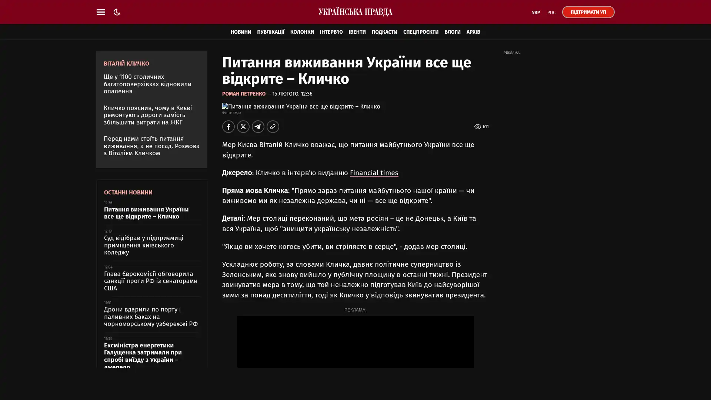Switch language to УКР

(x=535, y=13)
